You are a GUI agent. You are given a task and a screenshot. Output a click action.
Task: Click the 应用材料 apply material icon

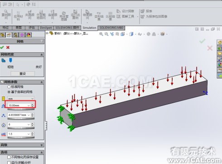pos(18,16)
